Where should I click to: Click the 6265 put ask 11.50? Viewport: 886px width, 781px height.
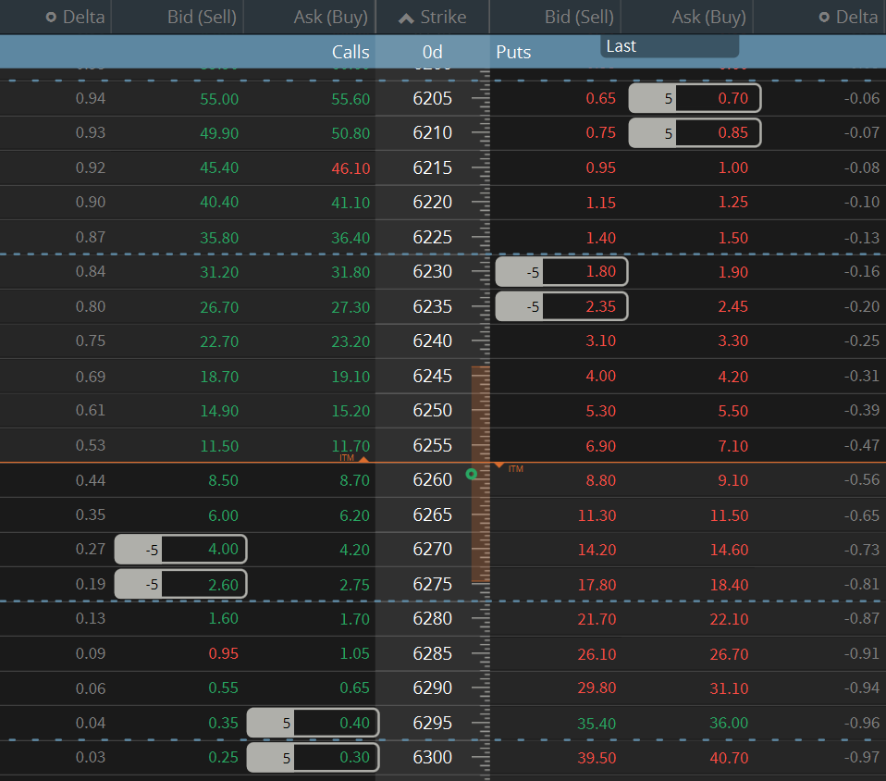click(x=729, y=515)
